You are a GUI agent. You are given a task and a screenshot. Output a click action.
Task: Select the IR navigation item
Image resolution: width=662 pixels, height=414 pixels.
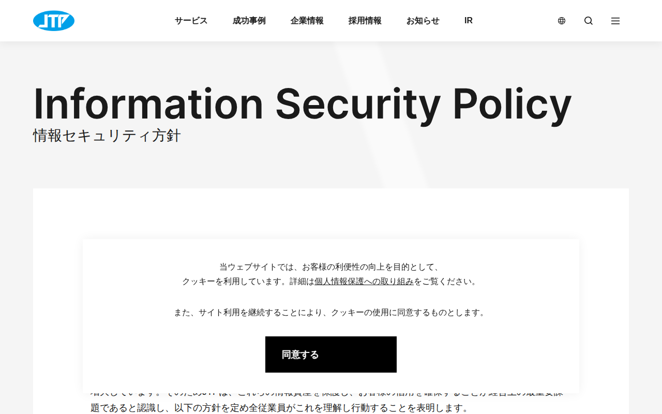coord(469,21)
